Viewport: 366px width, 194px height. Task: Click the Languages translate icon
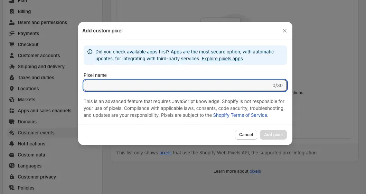click(12, 166)
